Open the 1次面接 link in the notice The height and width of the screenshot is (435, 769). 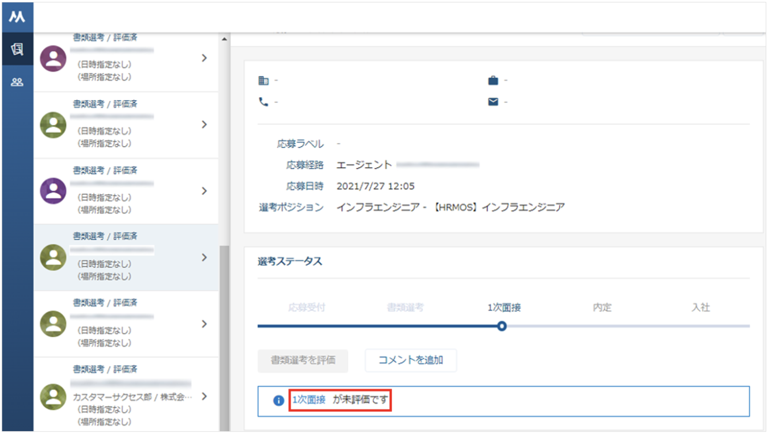[x=309, y=400]
